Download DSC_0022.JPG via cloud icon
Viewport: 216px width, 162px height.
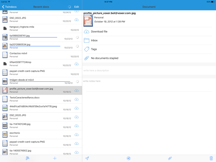pos(76,20)
